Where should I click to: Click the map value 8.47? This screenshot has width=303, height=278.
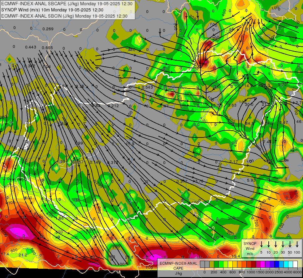coord(284,122)
